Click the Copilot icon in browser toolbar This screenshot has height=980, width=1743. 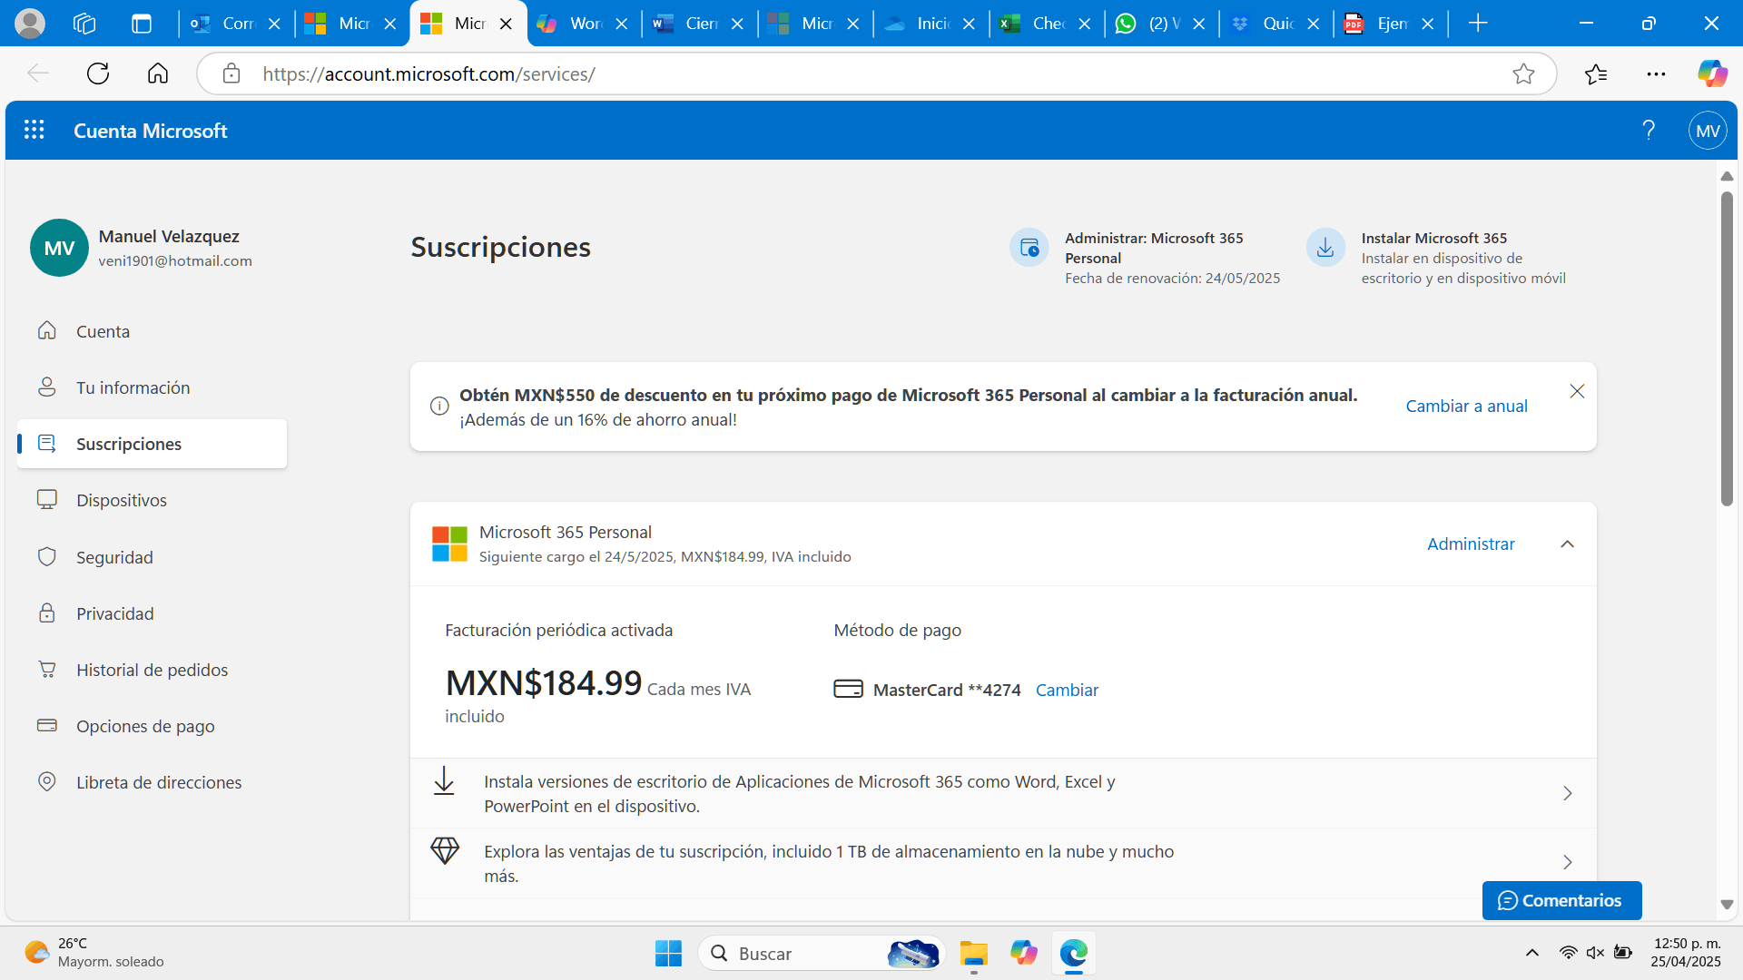(1712, 73)
